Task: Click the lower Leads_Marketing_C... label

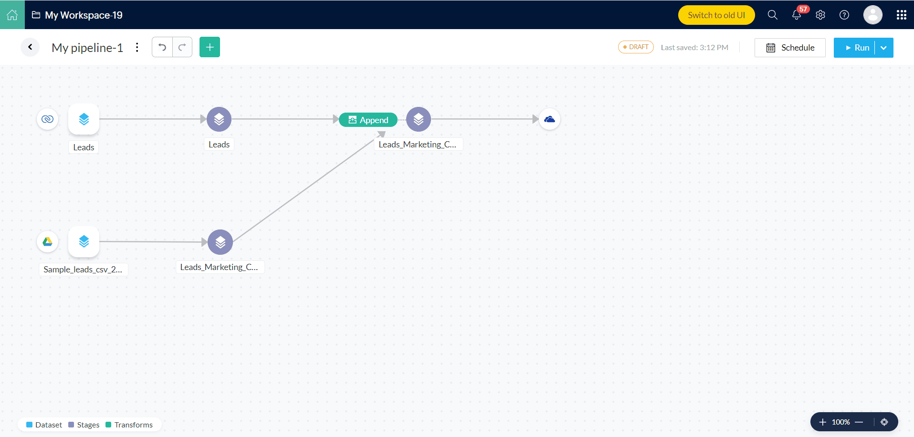Action: (219, 267)
